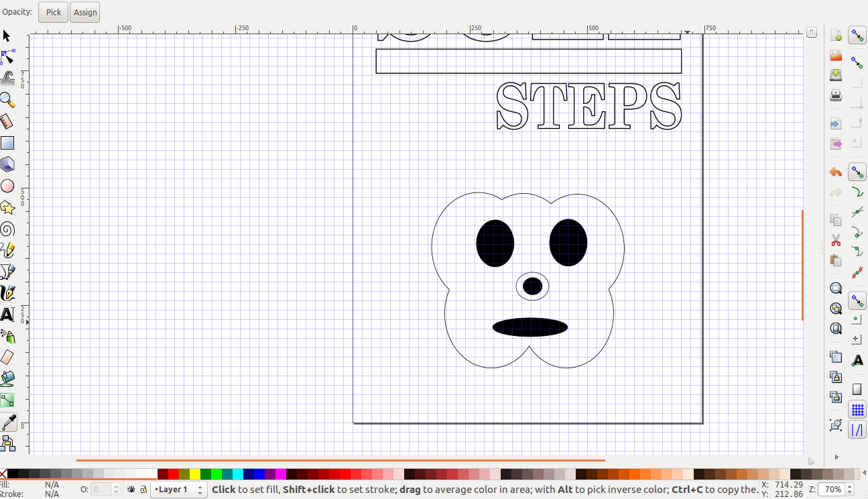This screenshot has height=499, width=868.
Task: Save the document icon
Action: (836, 76)
